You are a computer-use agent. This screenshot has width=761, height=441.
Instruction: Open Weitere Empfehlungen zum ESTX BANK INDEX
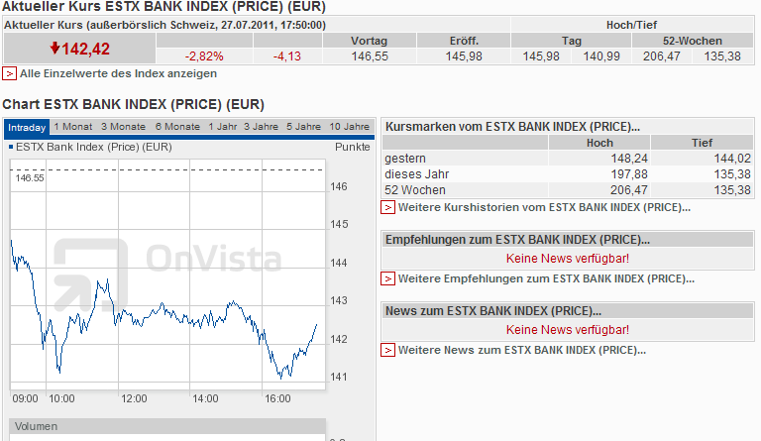pyautogui.click(x=546, y=278)
